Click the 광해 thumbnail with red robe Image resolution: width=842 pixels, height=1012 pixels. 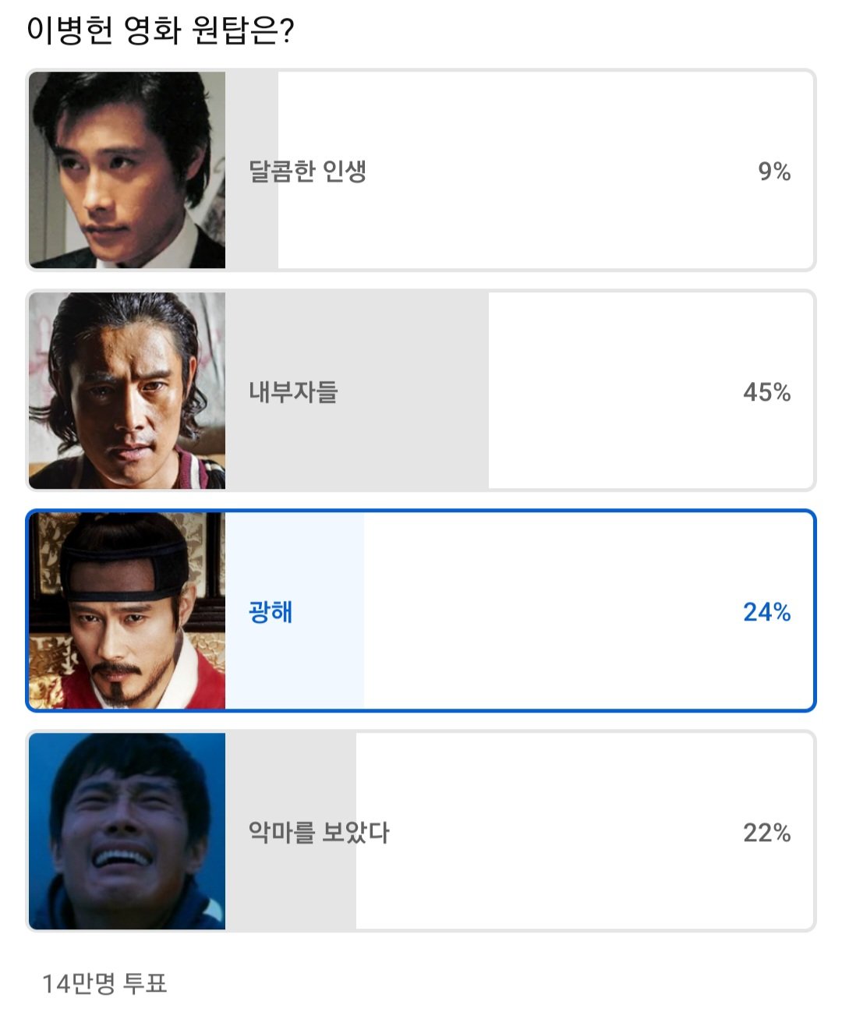[x=127, y=610]
